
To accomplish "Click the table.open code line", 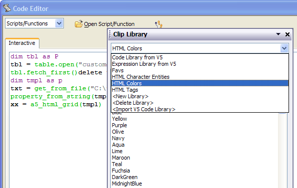I will 58,64.
